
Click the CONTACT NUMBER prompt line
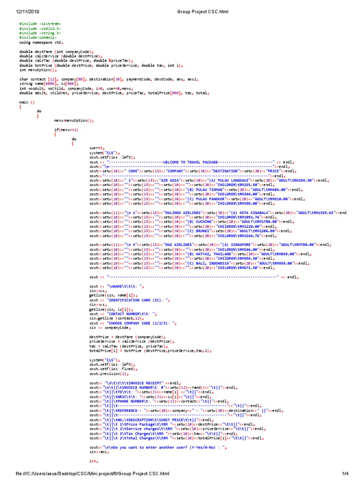tap(123, 314)
